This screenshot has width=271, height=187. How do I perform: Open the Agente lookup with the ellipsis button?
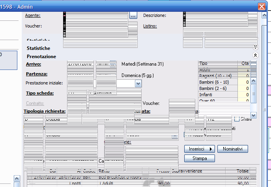coord(133,15)
